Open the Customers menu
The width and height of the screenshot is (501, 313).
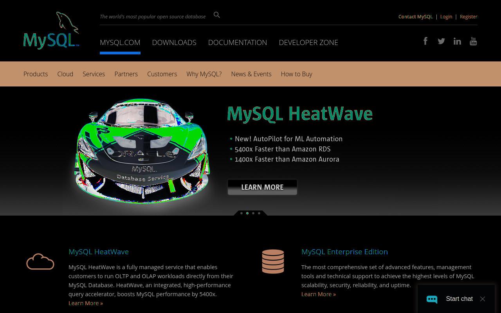[162, 74]
